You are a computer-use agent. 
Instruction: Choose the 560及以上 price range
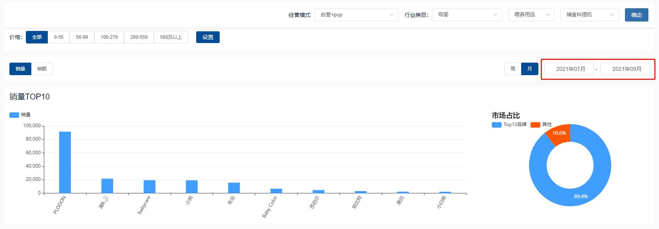pos(171,37)
